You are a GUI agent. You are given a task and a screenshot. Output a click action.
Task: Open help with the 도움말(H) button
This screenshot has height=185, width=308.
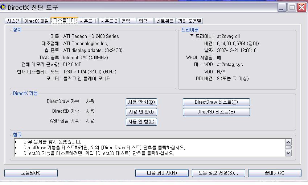pos(31,173)
